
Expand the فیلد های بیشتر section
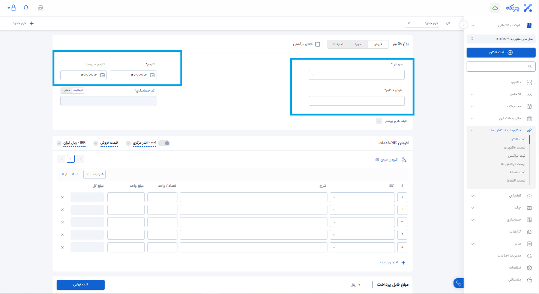click(379, 121)
